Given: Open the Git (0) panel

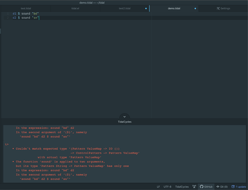Looking at the screenshot, I should [222, 187].
